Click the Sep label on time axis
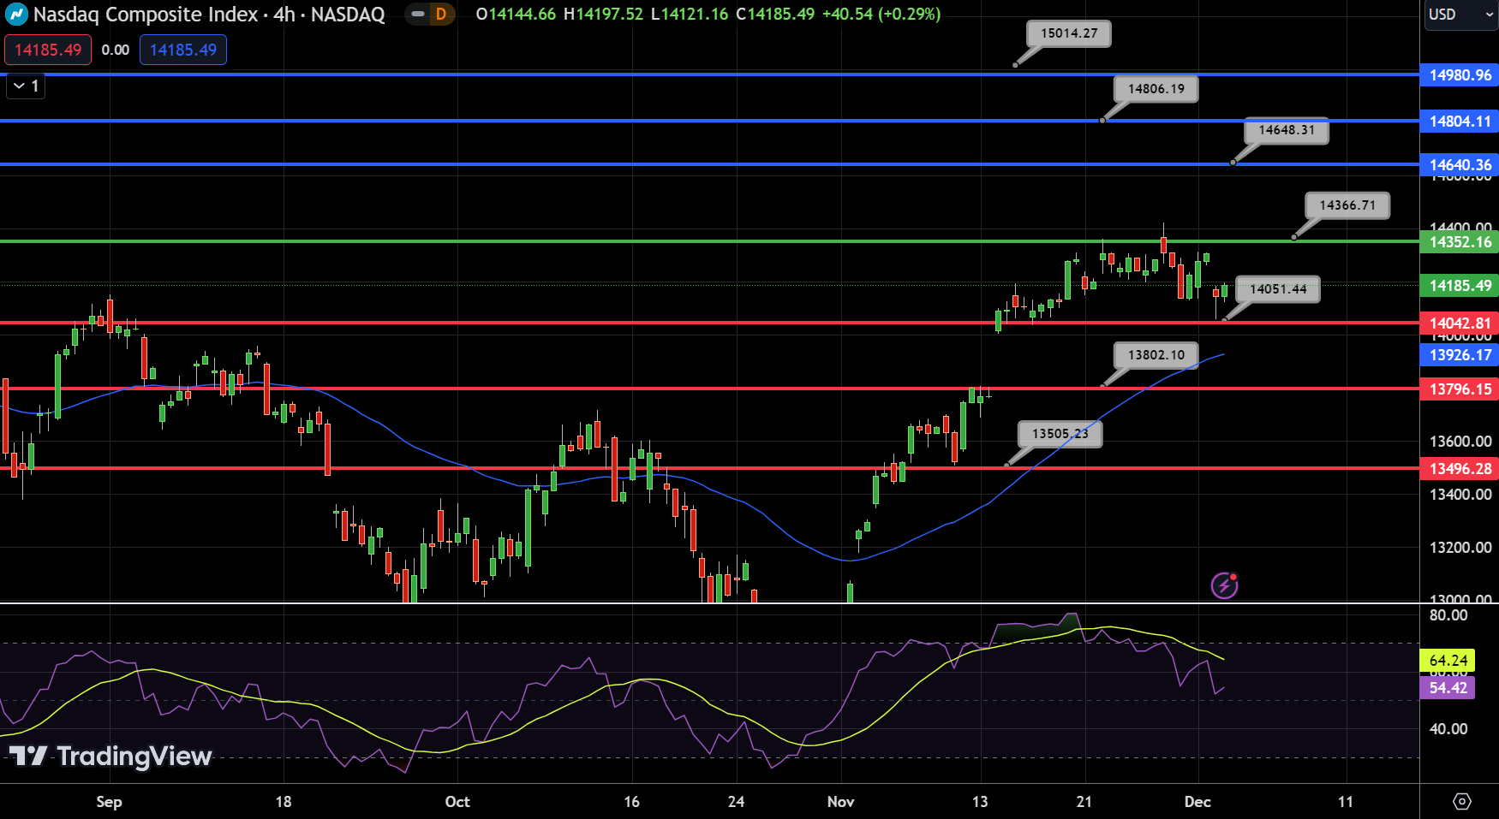This screenshot has width=1499, height=819. pos(109,802)
